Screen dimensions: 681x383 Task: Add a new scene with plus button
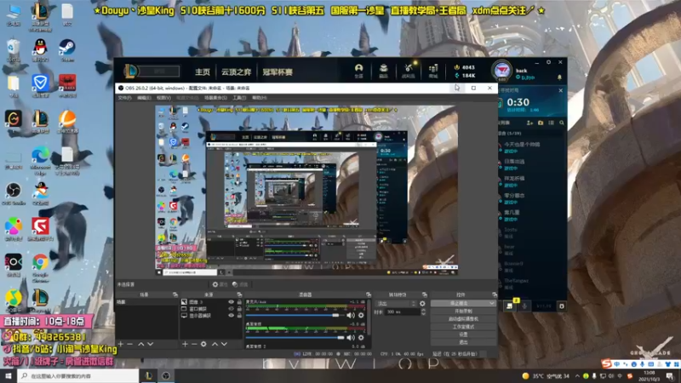point(121,344)
